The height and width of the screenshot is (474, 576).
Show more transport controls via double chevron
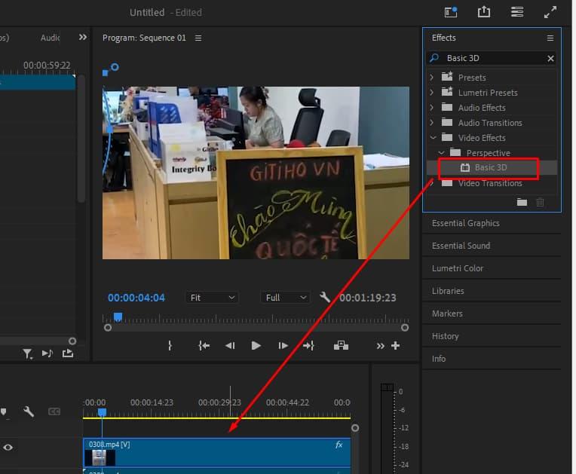[x=380, y=346]
